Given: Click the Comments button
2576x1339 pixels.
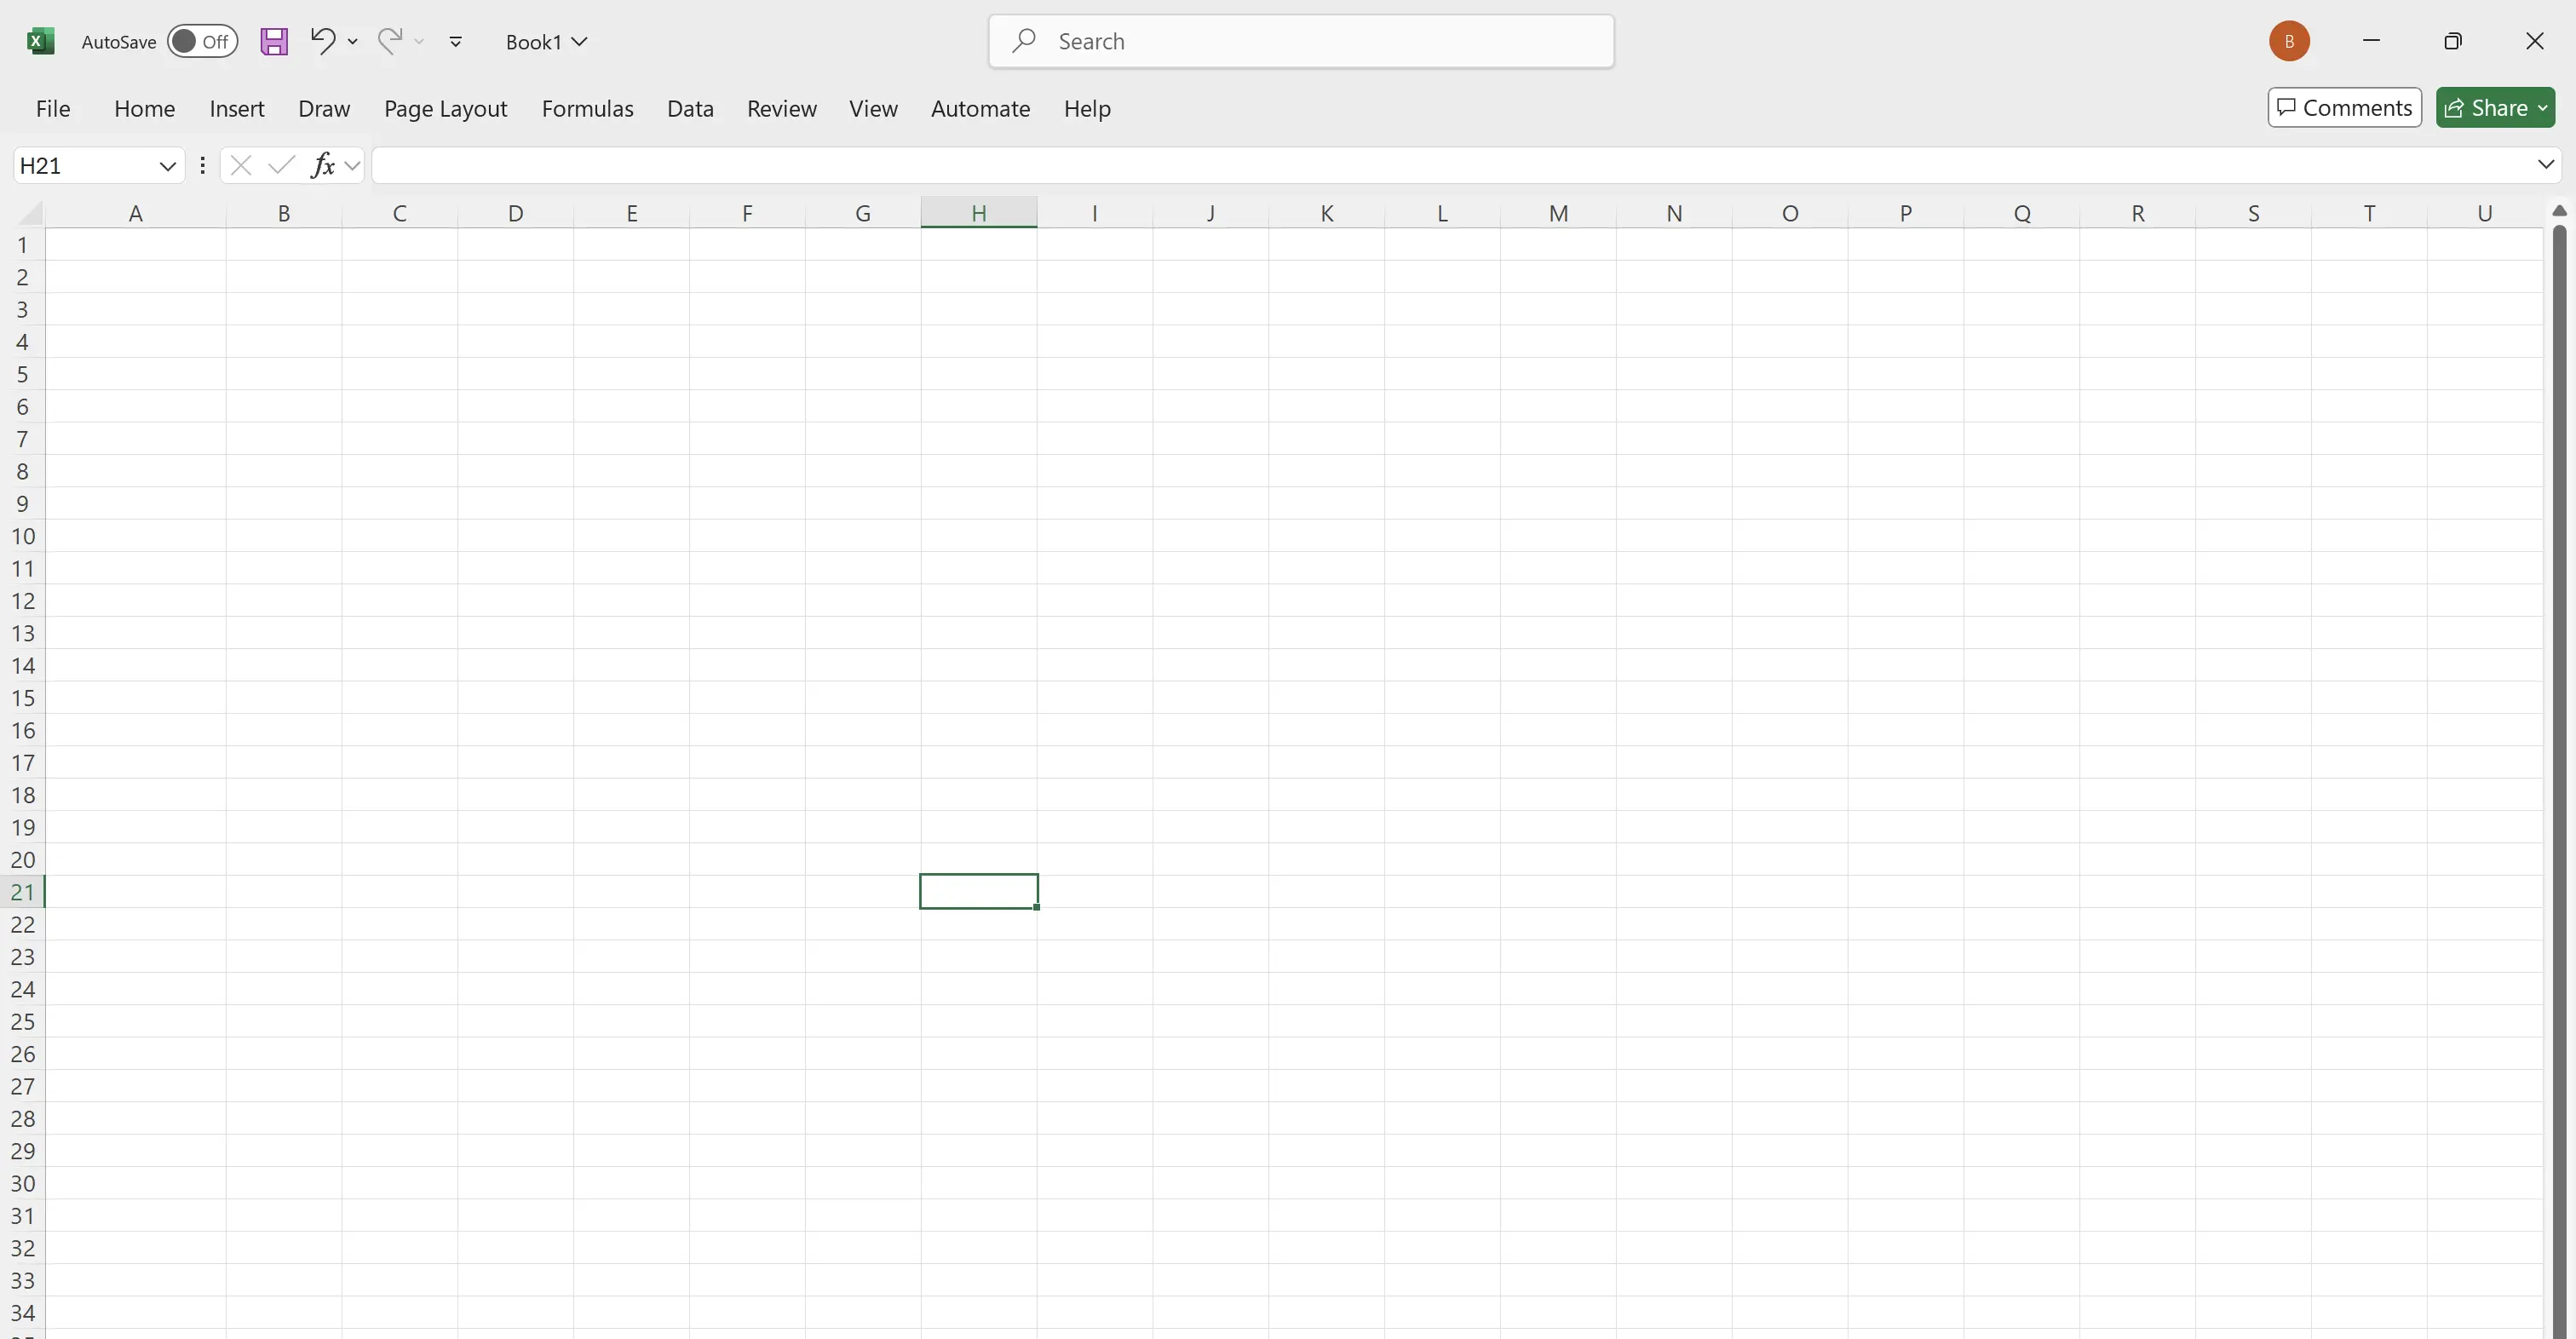Looking at the screenshot, I should pyautogui.click(x=2344, y=107).
